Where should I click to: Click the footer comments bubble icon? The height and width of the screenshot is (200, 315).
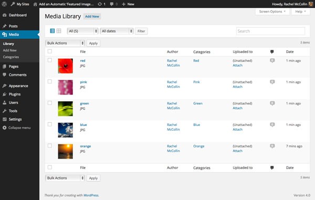pyautogui.click(x=272, y=167)
